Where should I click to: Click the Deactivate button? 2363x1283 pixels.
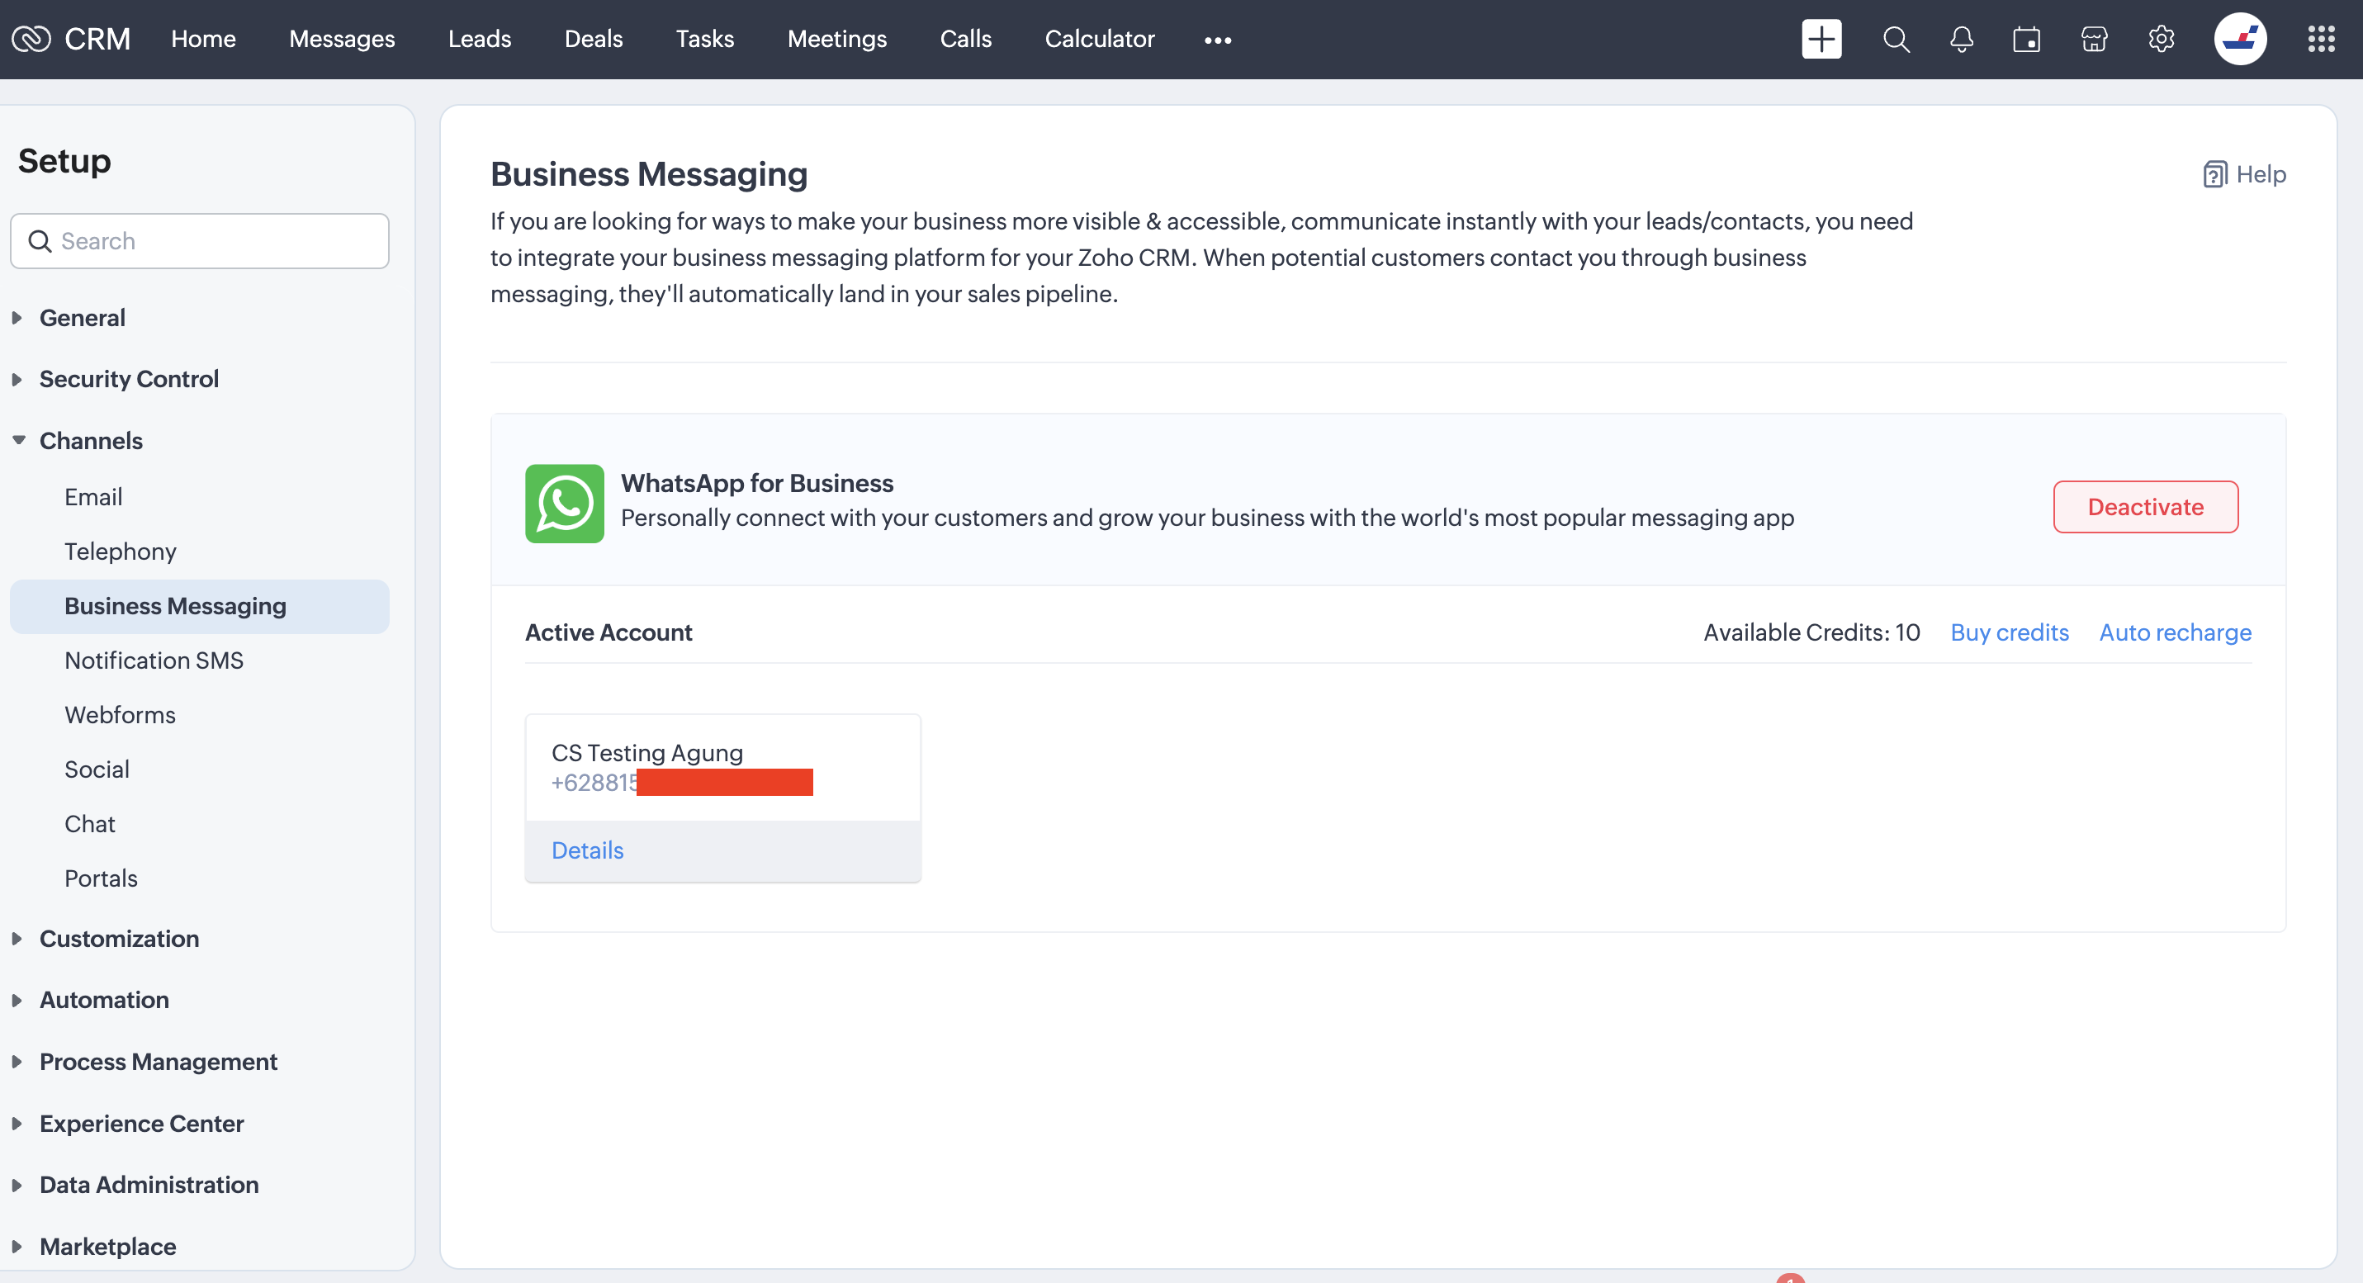pos(2145,506)
